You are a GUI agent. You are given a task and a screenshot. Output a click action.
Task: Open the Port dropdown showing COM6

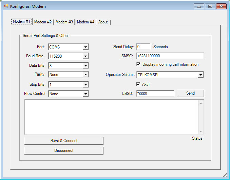click(85, 47)
